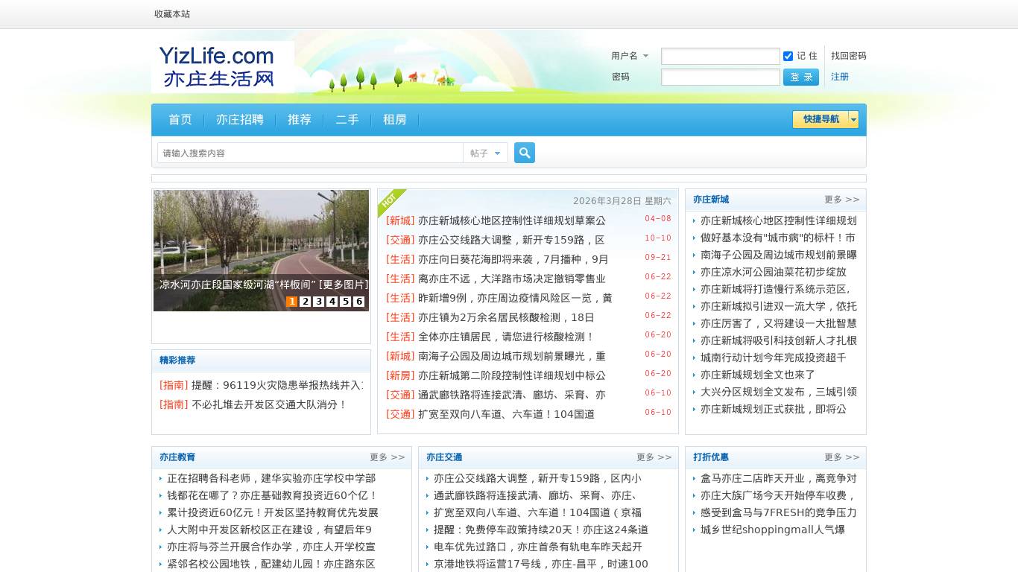Click the 注册 register link
This screenshot has width=1018, height=572.
[840, 77]
